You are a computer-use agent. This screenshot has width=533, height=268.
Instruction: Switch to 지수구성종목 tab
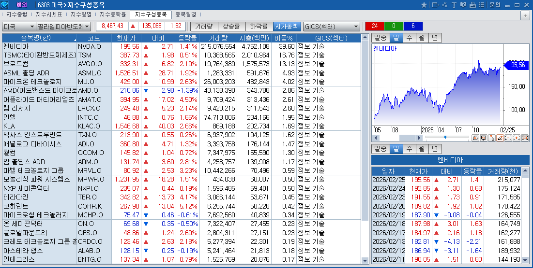[151, 14]
